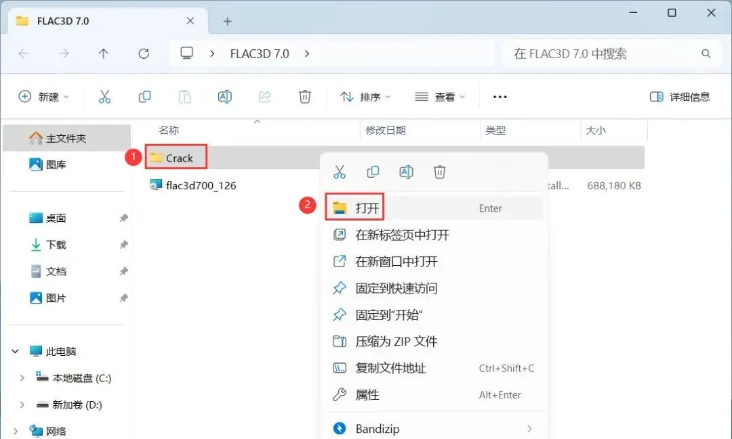Go up one folder level
The width and height of the screenshot is (732, 439).
tap(104, 53)
